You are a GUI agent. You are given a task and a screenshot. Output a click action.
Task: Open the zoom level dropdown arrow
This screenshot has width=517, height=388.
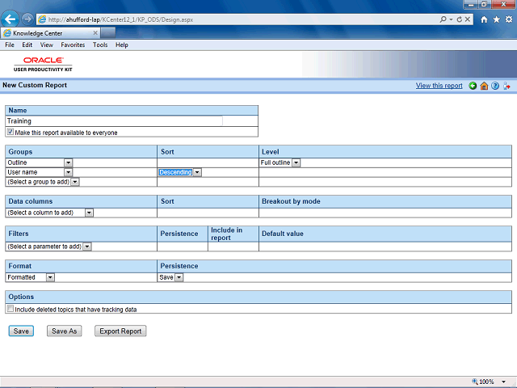tap(503, 382)
